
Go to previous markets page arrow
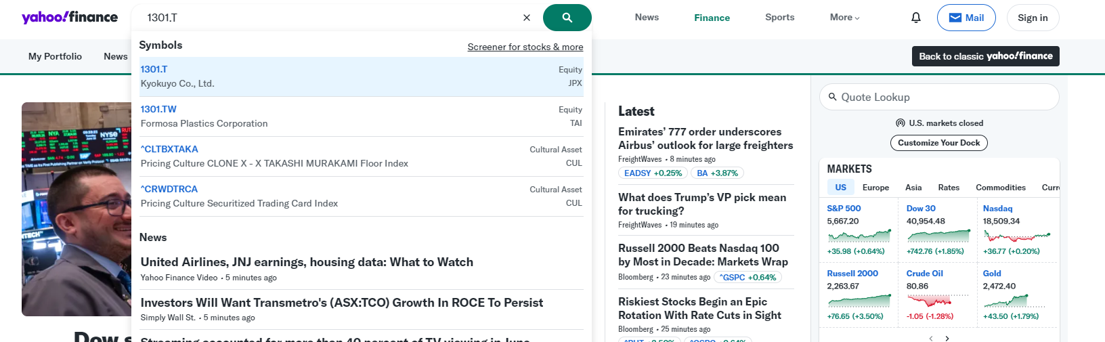(931, 338)
